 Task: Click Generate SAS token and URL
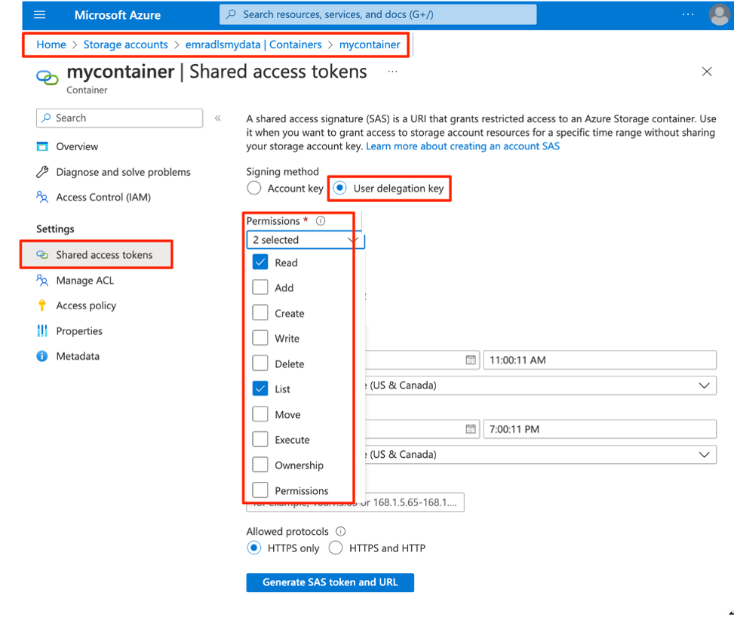point(330,583)
